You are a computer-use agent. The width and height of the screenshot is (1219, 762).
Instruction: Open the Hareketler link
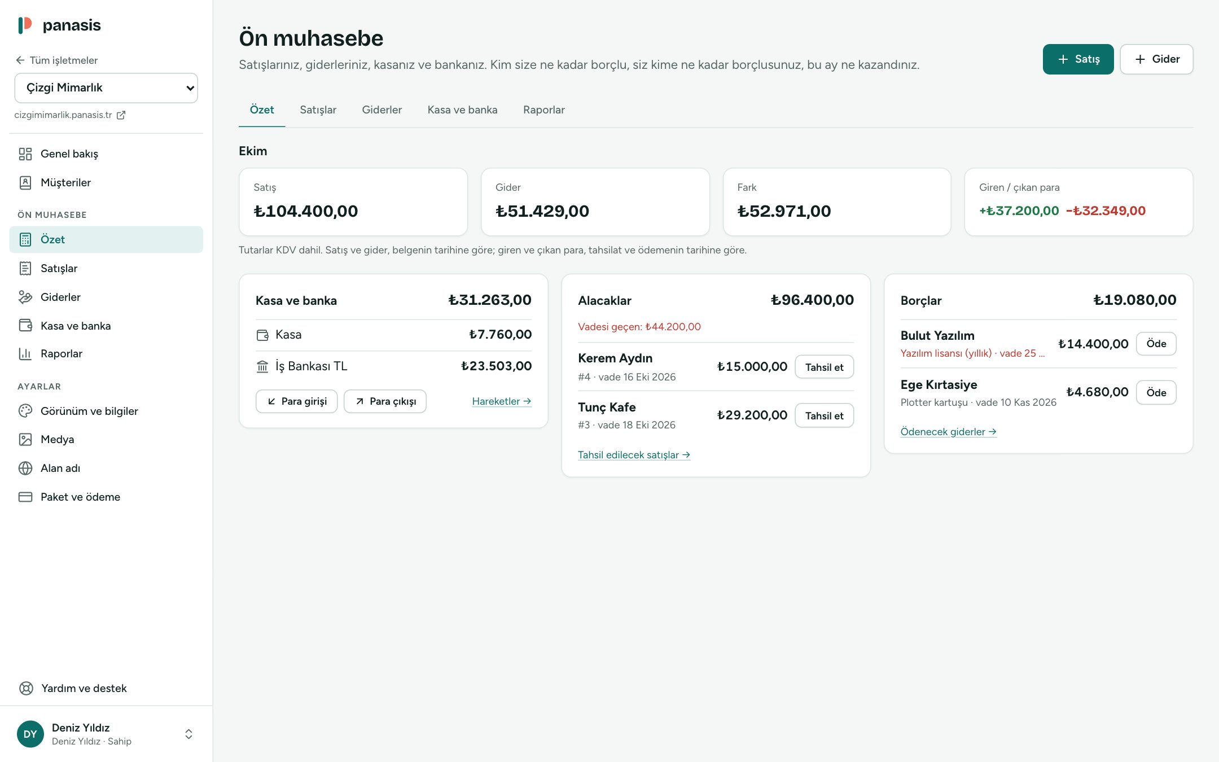502,401
